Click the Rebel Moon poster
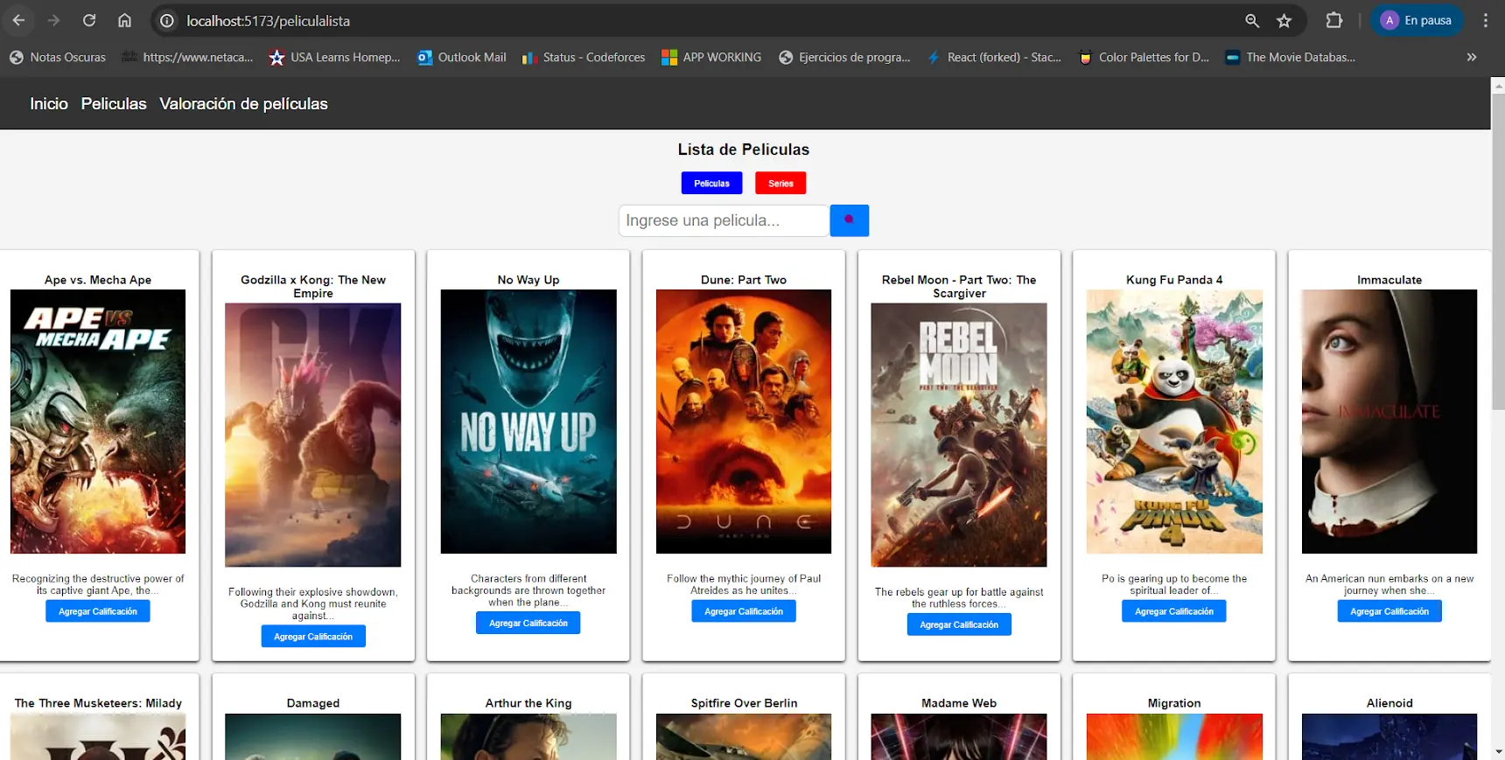The height and width of the screenshot is (760, 1505). click(x=959, y=435)
